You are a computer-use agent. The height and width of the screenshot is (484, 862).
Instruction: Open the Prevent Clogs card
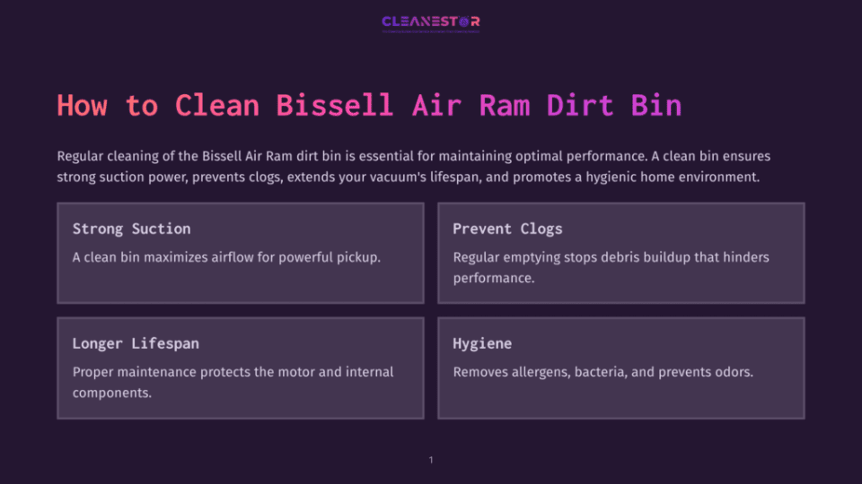point(621,253)
